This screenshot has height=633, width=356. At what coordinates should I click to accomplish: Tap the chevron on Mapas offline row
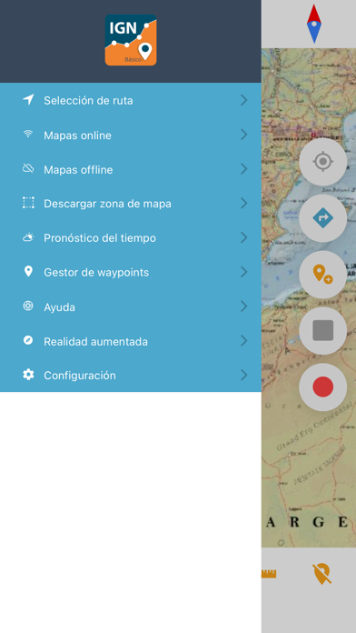[x=244, y=169]
